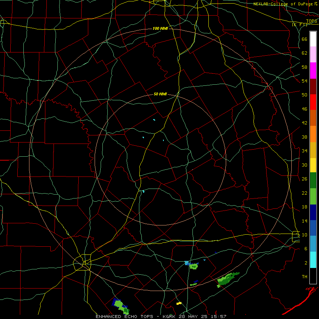Click the "22" legend value
Image resolution: width=319 pixels, height=319 pixels.
click(304, 193)
